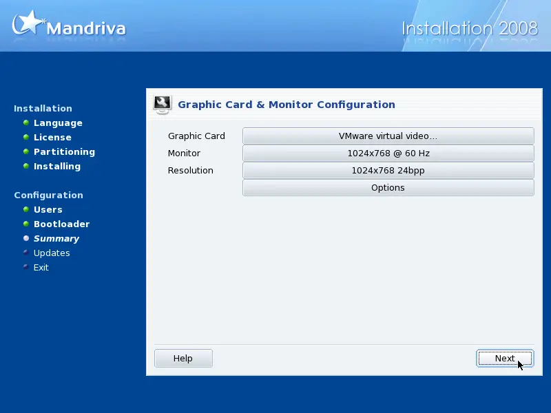Click the green bullet beside Installing
Screen dimensions: 551x413
coord(26,166)
